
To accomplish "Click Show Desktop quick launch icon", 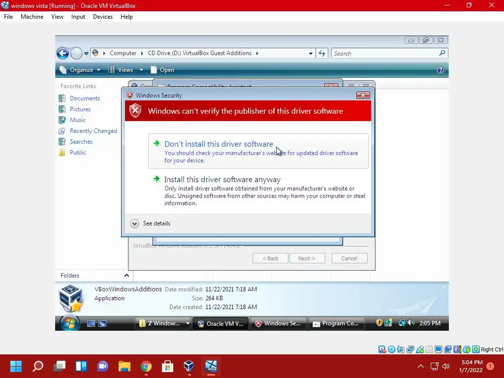I will coord(91,324).
